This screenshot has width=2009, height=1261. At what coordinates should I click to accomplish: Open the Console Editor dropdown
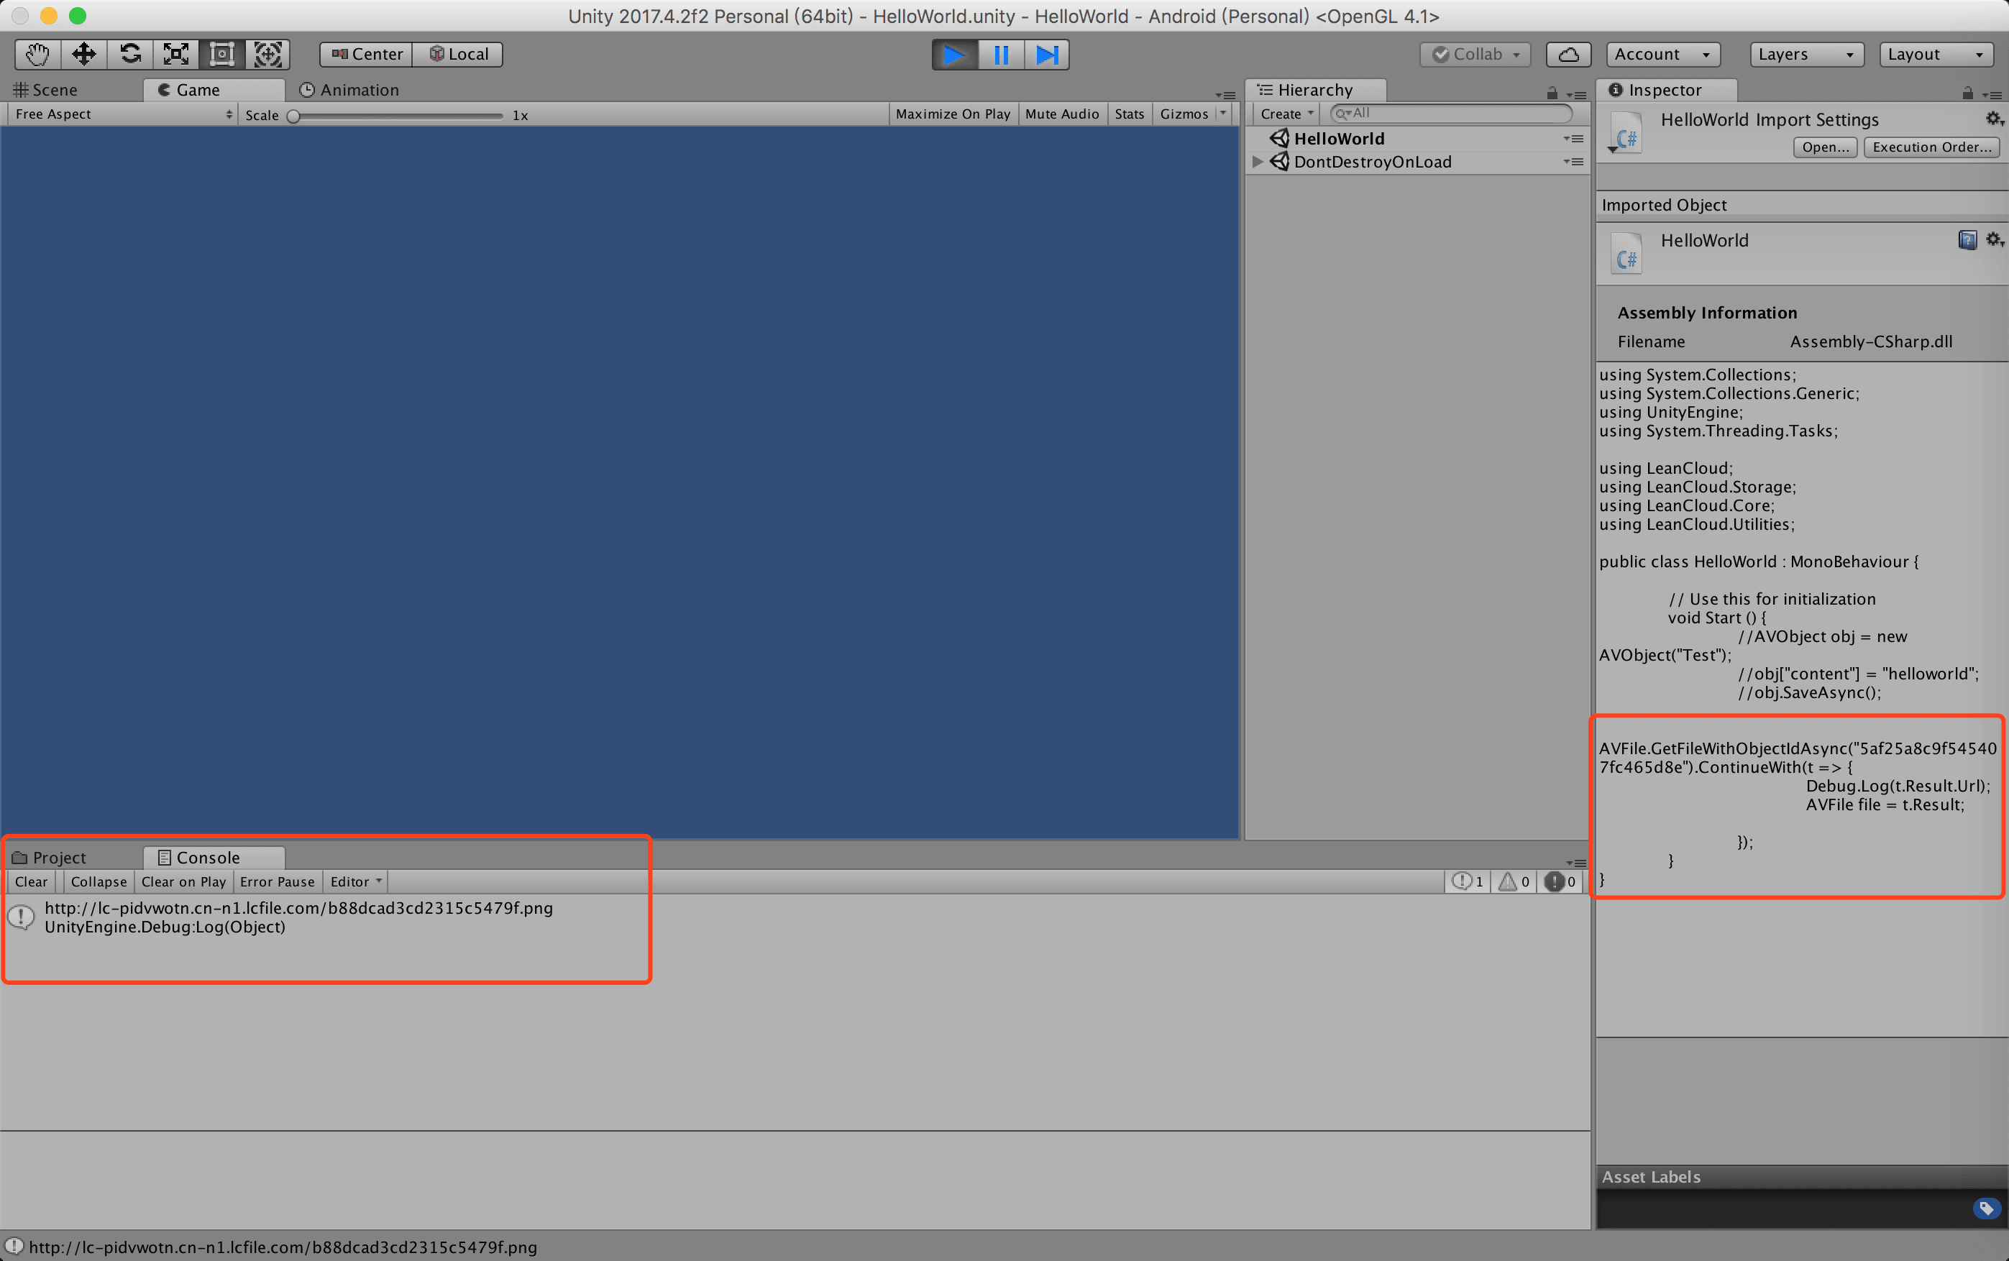[x=355, y=881]
